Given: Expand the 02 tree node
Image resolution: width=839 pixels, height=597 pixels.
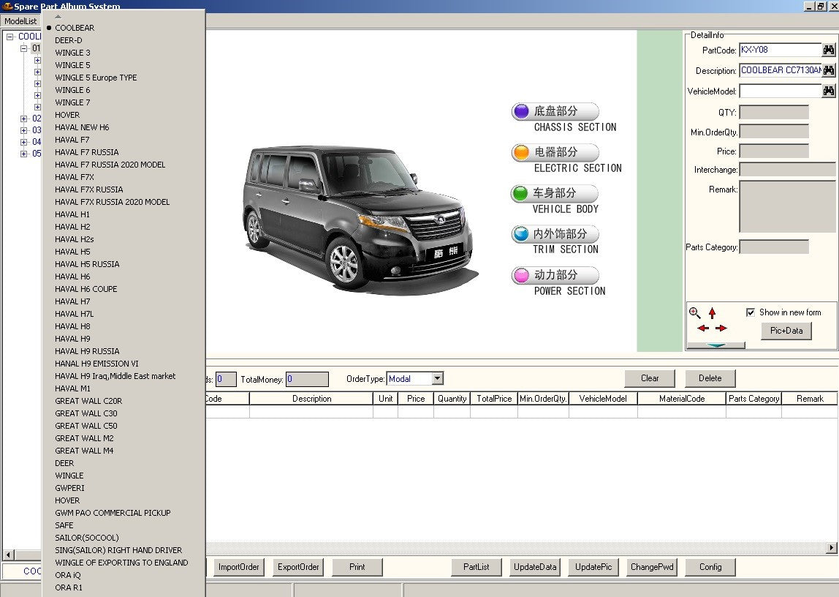Looking at the screenshot, I should pyautogui.click(x=24, y=119).
